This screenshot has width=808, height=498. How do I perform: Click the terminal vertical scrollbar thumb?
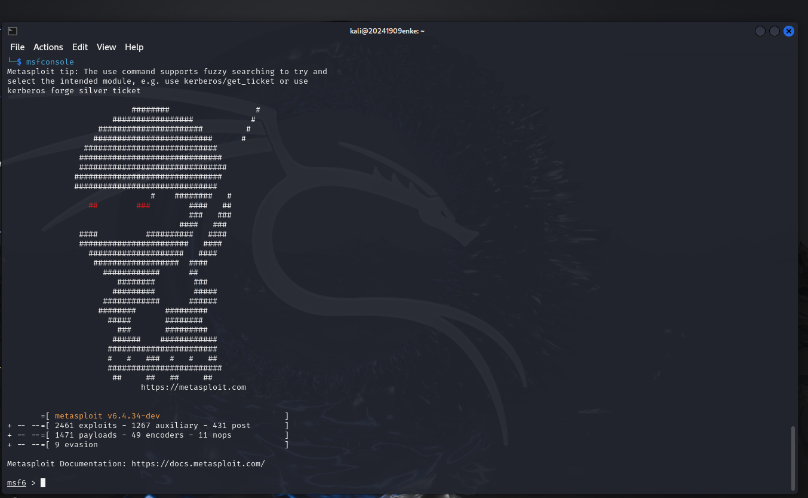coord(794,457)
